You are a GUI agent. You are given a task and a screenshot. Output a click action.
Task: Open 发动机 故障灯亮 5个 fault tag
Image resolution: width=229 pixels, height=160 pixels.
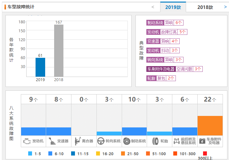coord(167,32)
